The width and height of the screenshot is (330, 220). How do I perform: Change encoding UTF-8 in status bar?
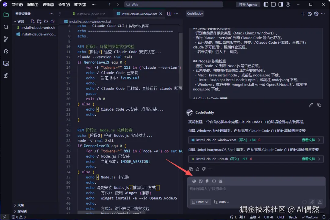[269, 217]
